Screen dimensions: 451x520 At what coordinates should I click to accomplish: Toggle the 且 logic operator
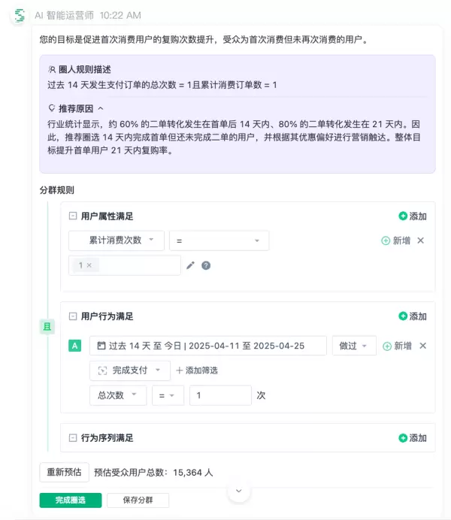[47, 326]
